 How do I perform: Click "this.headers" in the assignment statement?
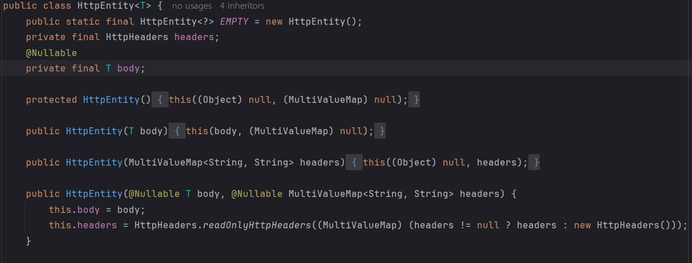click(83, 225)
